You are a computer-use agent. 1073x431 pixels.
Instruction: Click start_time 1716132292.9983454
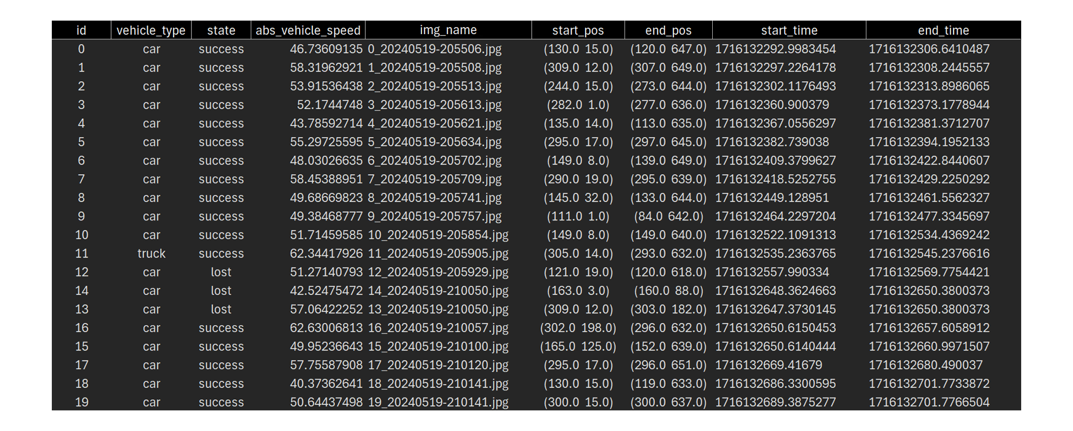click(x=775, y=49)
